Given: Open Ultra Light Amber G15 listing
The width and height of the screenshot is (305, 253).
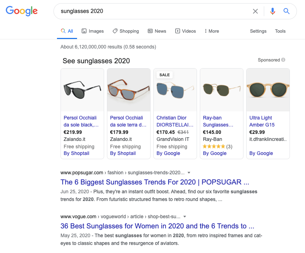Looking at the screenshot, I should (262, 121).
